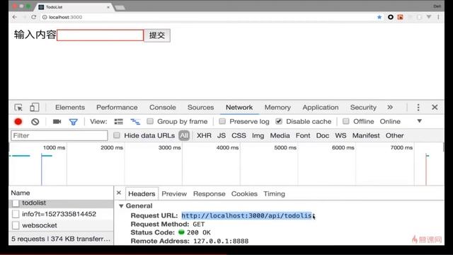The height and width of the screenshot is (255, 453).
Task: Open the Application tab
Action: 321,107
